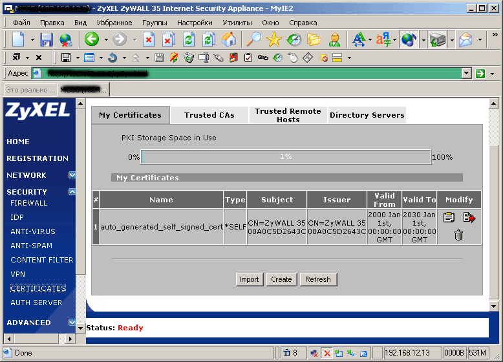This screenshot has height=362, width=503.
Task: Switch to the Trusted Remote Hosts tab
Action: [288, 115]
